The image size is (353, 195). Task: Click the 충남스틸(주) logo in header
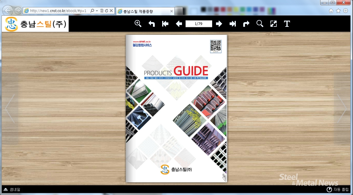tap(36, 24)
